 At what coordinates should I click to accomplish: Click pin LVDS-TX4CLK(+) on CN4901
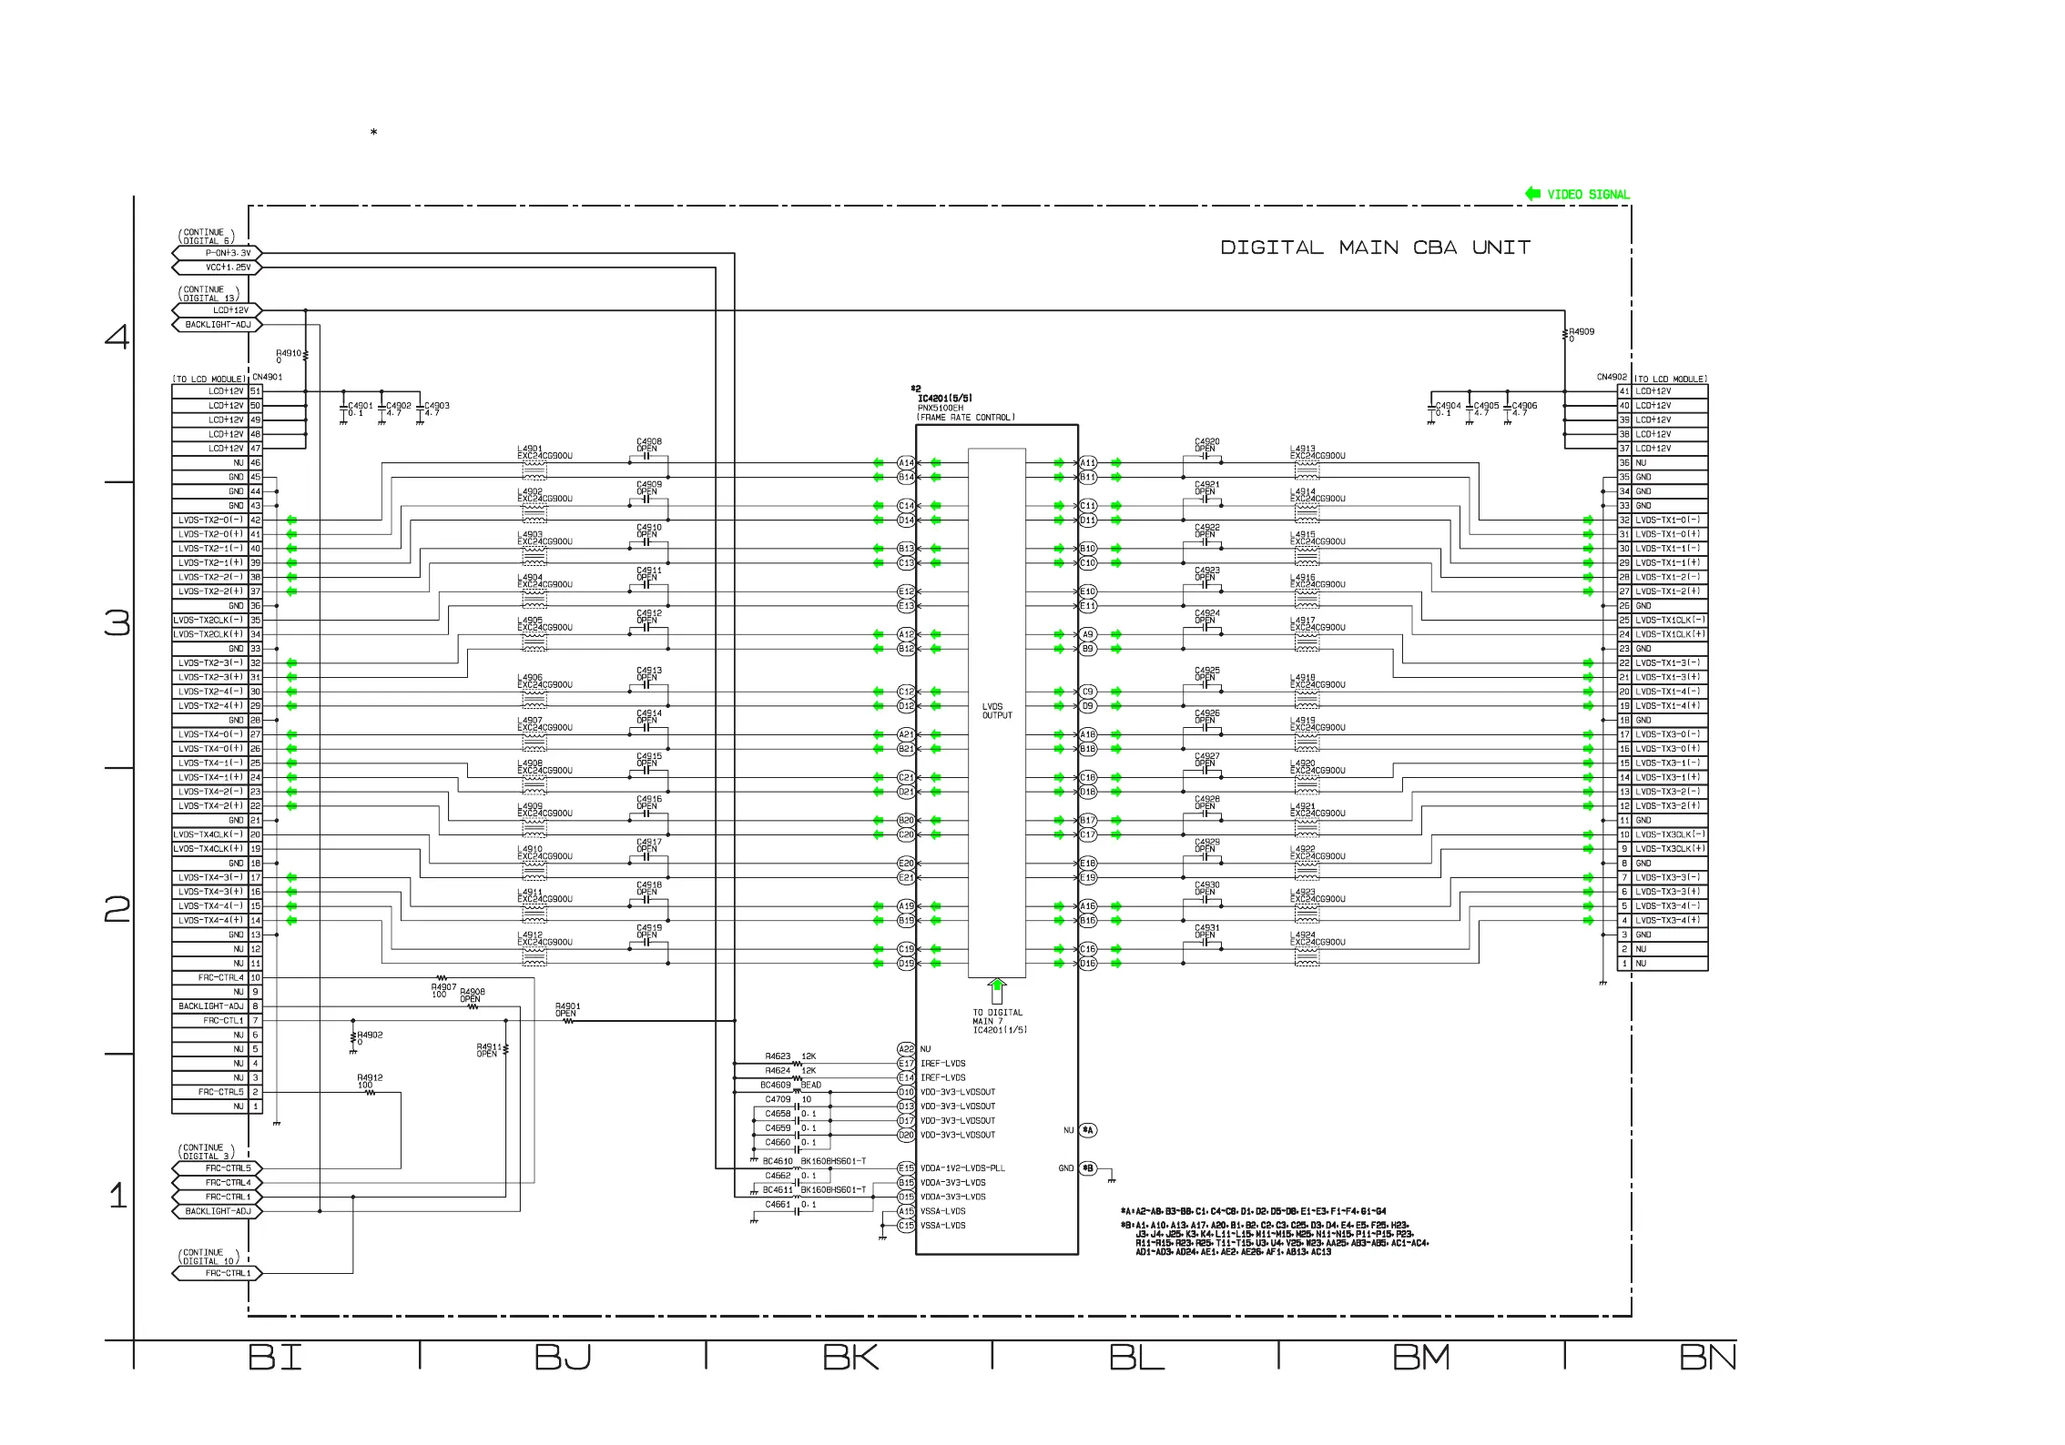[217, 849]
